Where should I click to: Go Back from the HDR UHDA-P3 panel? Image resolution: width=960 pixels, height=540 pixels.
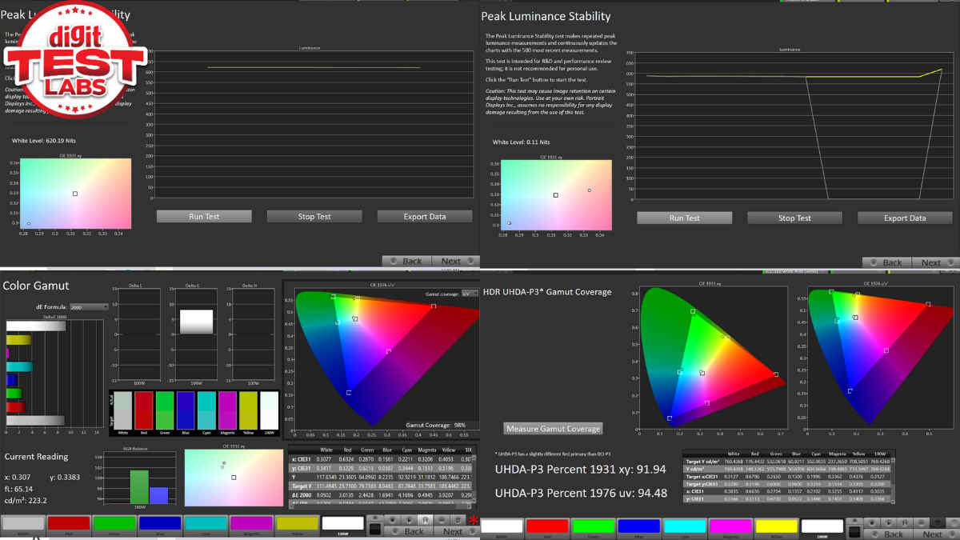click(x=893, y=534)
